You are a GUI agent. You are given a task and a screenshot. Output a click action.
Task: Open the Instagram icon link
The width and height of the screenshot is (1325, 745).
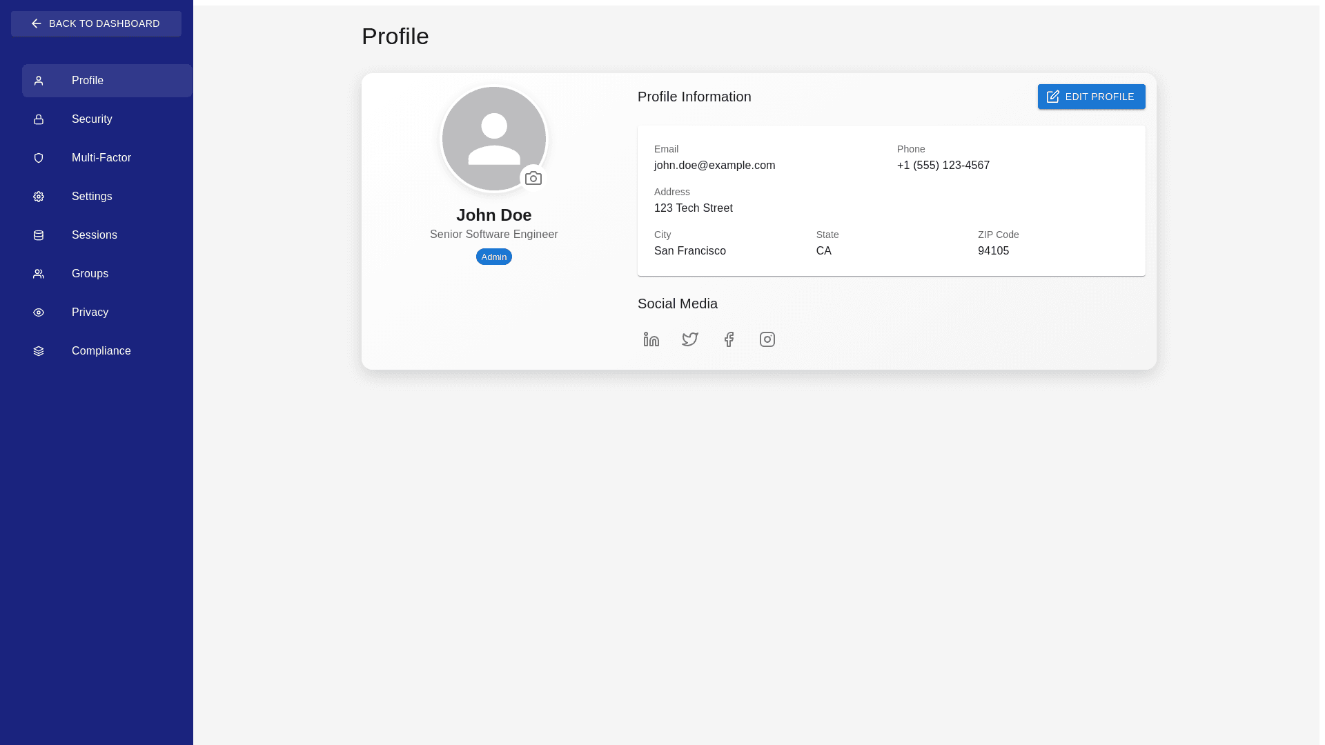[767, 339]
